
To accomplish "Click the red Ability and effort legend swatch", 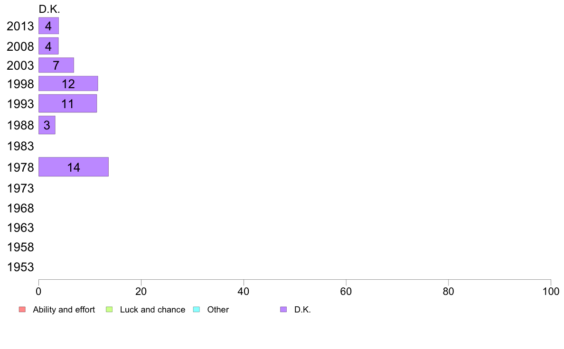I will (22, 310).
